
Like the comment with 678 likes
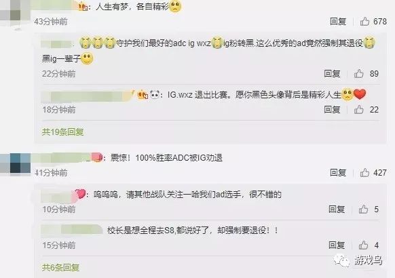pos(364,22)
